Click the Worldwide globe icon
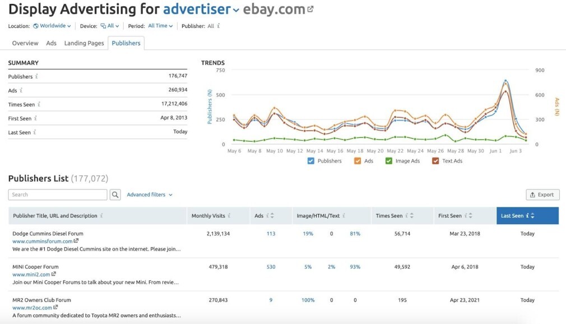Screen dimensions: 566x324 tap(36, 26)
